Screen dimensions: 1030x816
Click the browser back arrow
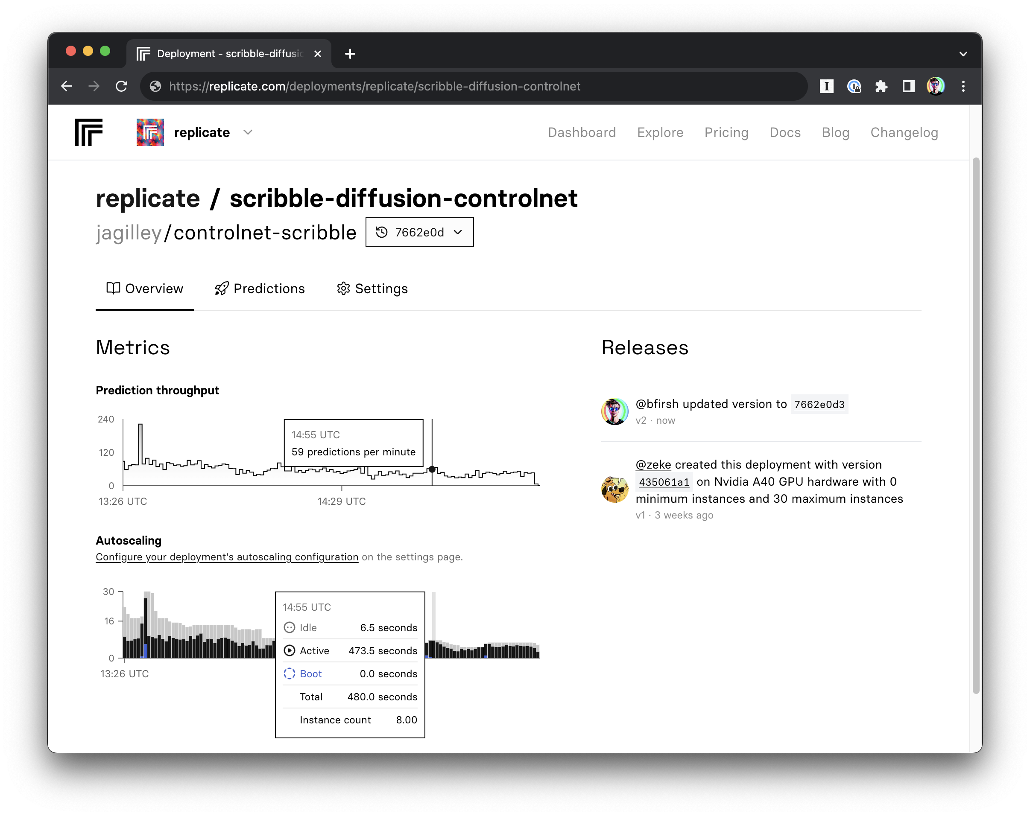pos(67,86)
